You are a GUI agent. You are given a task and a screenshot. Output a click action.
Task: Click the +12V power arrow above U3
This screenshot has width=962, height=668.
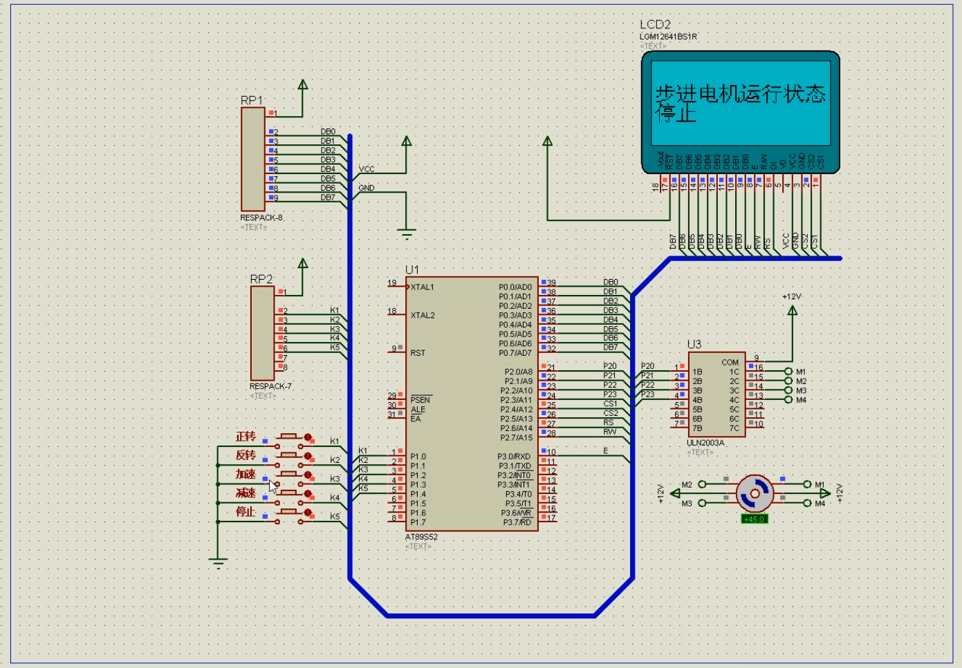click(793, 310)
